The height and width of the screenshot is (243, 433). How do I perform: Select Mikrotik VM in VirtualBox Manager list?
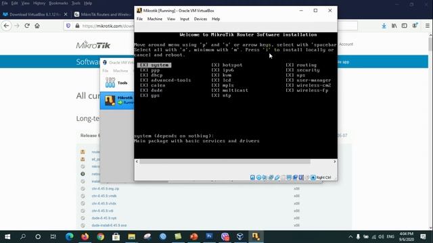click(117, 101)
